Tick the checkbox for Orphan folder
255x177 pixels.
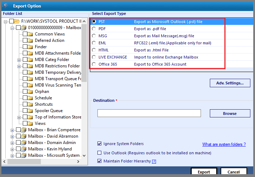pos(25,92)
